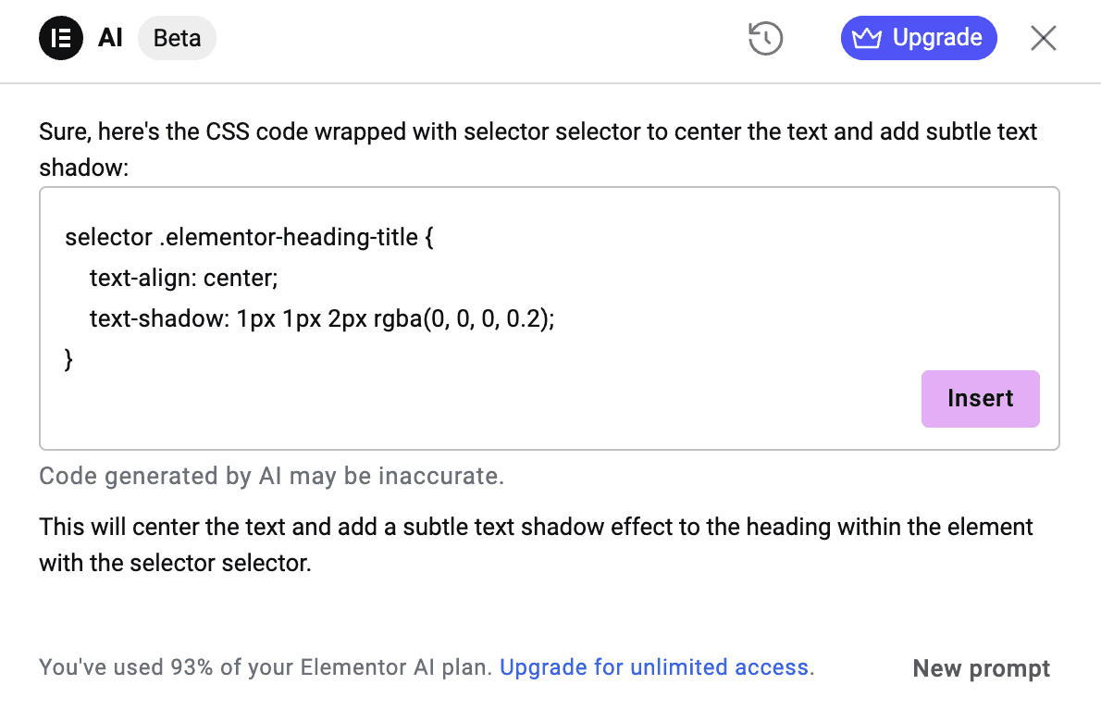This screenshot has width=1101, height=722.
Task: Click the text-align: center line
Action: 184,278
